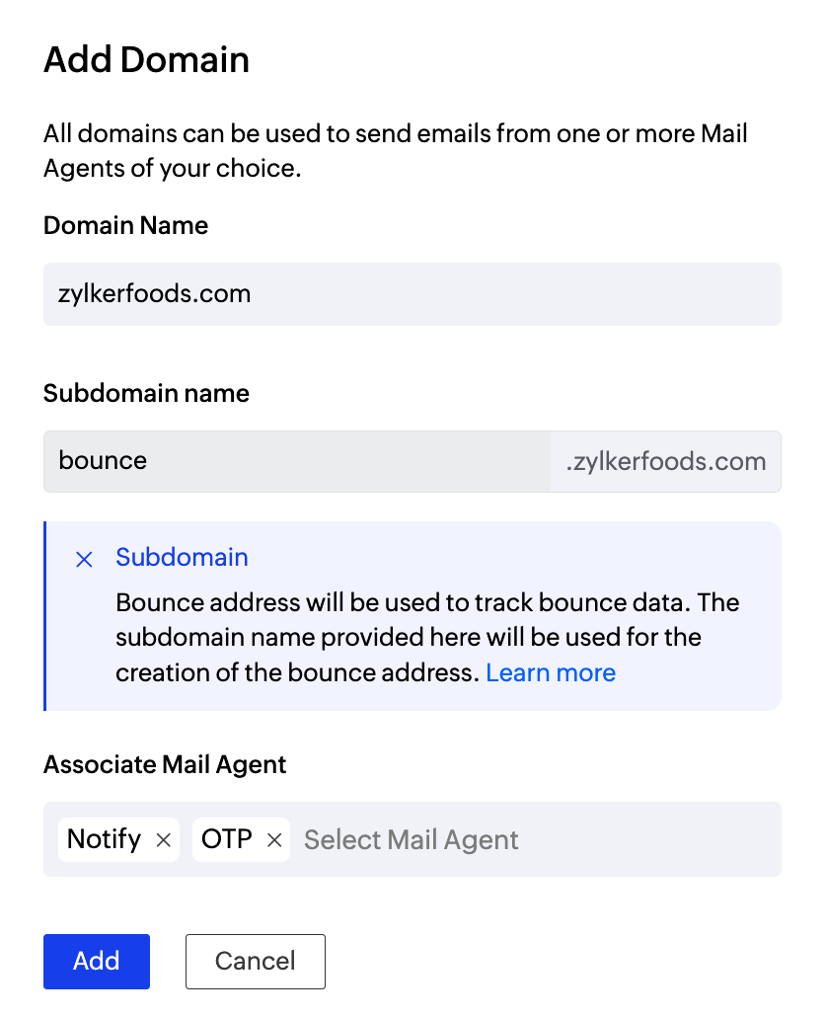Image resolution: width=825 pixels, height=1017 pixels.
Task: Click the Domain Name field label
Action: click(x=125, y=226)
